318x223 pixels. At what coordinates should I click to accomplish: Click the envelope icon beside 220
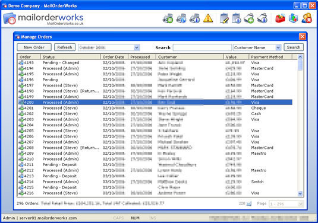point(249,203)
